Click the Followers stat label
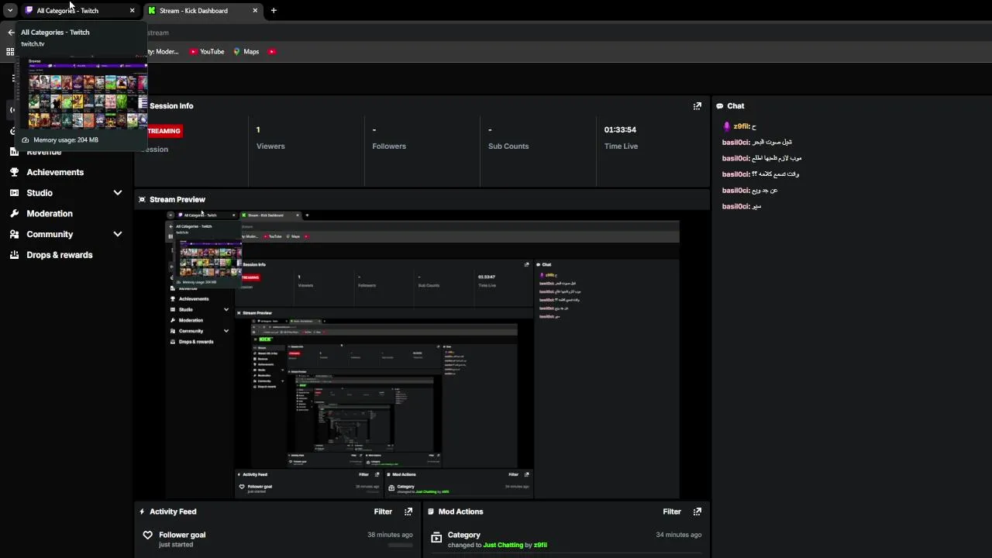This screenshot has height=558, width=992. pos(389,146)
